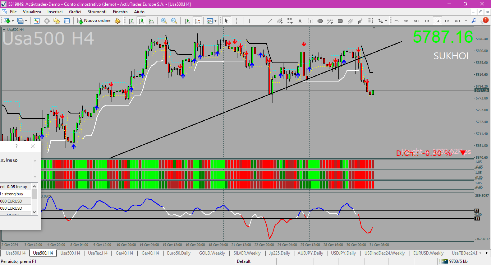The width and height of the screenshot is (491, 265).
Task: Open the Grafici menu
Action: 75,12
